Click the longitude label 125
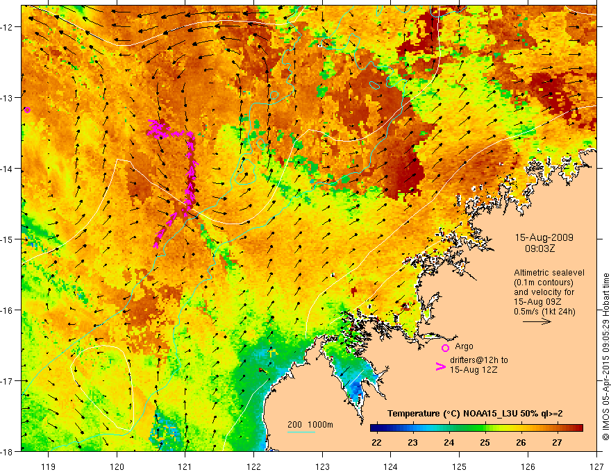This screenshot has width=611, height=472. coord(460,466)
